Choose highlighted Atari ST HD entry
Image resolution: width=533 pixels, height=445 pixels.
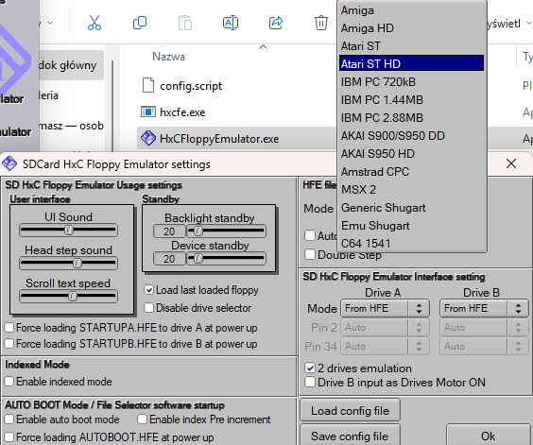click(x=411, y=63)
